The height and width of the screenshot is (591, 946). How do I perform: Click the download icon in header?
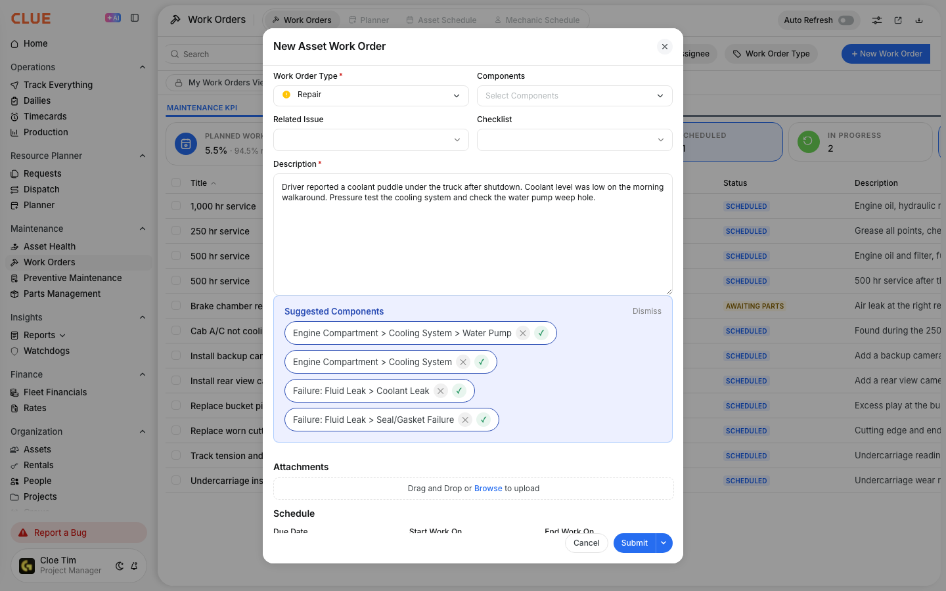919,20
